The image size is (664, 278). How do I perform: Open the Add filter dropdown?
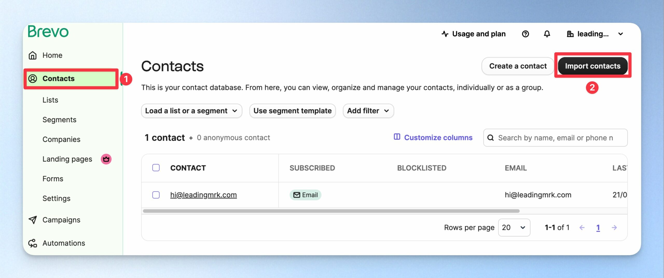[368, 111]
